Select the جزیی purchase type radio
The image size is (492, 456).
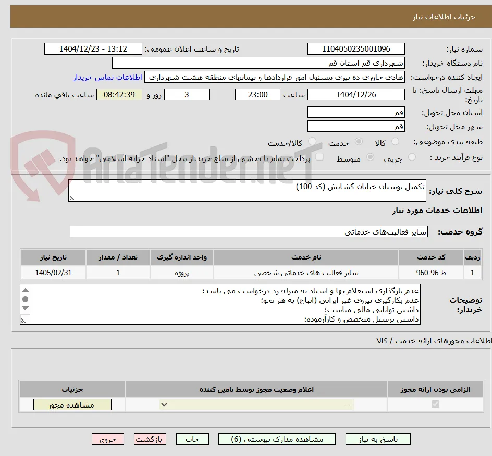pos(412,157)
